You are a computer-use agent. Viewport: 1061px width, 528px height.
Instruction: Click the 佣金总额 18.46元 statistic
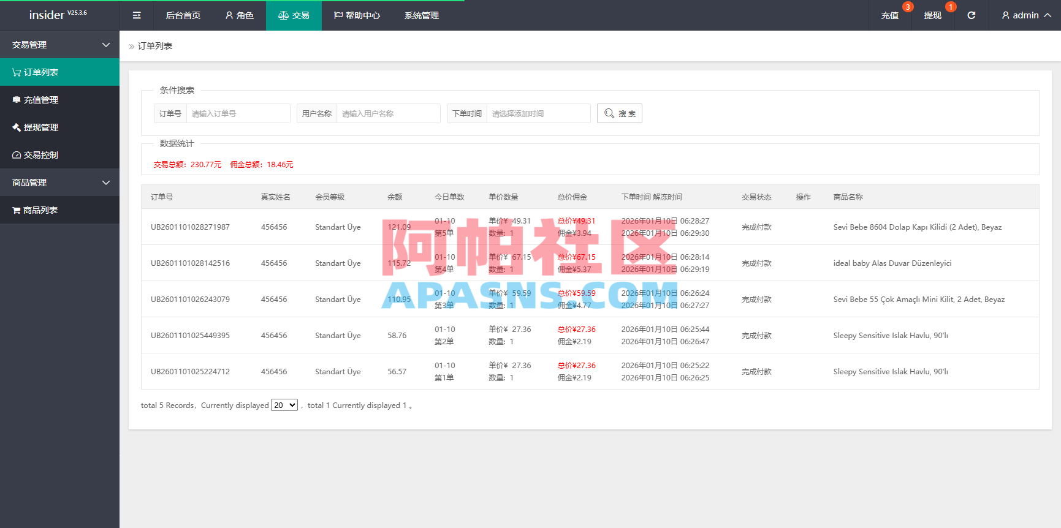click(x=262, y=164)
